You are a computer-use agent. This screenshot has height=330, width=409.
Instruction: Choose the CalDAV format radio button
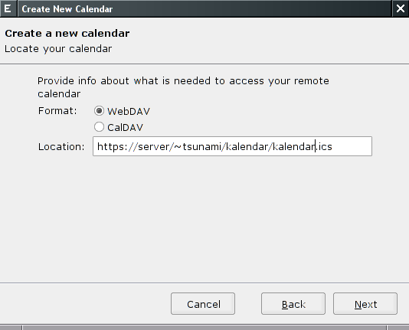(x=99, y=127)
